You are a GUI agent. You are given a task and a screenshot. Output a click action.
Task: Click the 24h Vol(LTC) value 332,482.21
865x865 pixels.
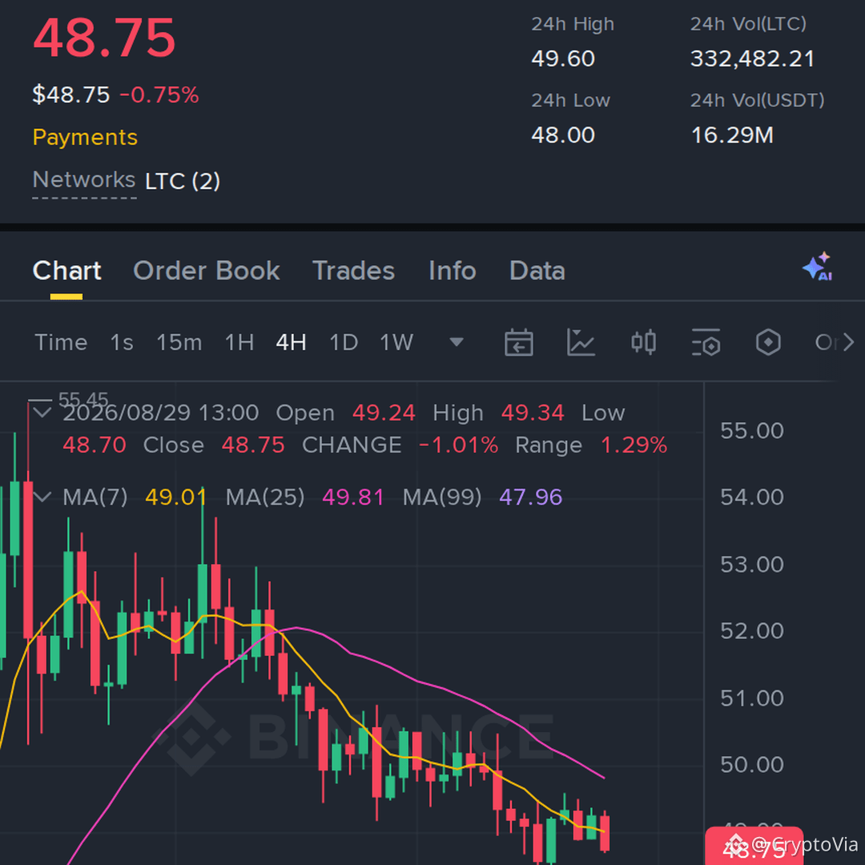[x=752, y=58]
